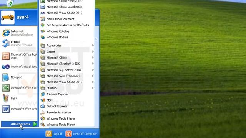Click the Remote Assistance icon
Viewport: 246px width, 138px height.
point(43,112)
